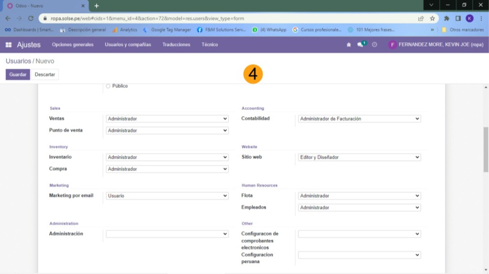Open Punto de venta dropdown
Screen dimensions: 489x274
[x=167, y=131]
